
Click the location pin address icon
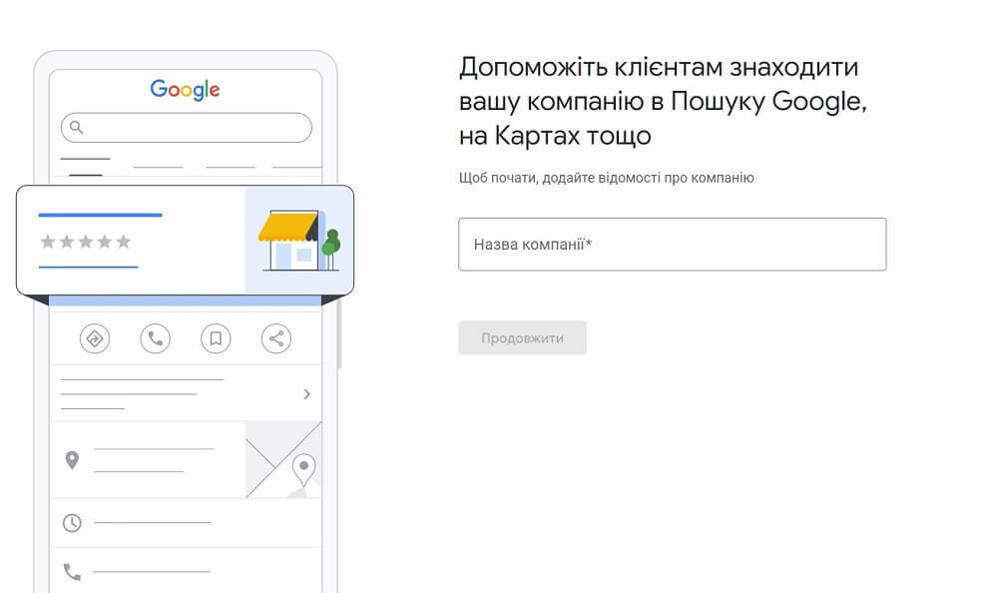click(71, 458)
